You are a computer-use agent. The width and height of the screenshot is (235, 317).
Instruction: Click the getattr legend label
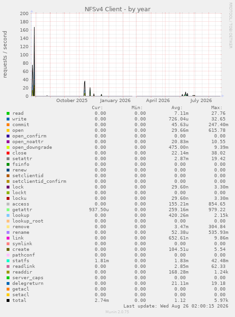22,210
